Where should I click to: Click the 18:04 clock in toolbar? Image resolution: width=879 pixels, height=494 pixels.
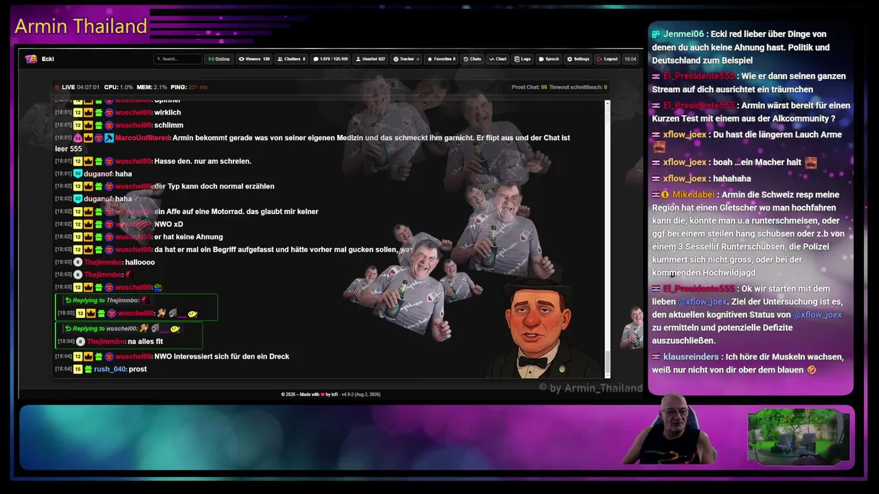(630, 59)
